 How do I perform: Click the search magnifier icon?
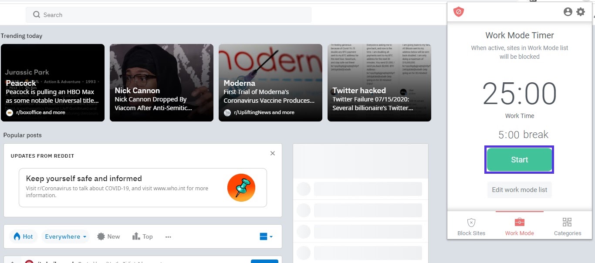click(37, 15)
